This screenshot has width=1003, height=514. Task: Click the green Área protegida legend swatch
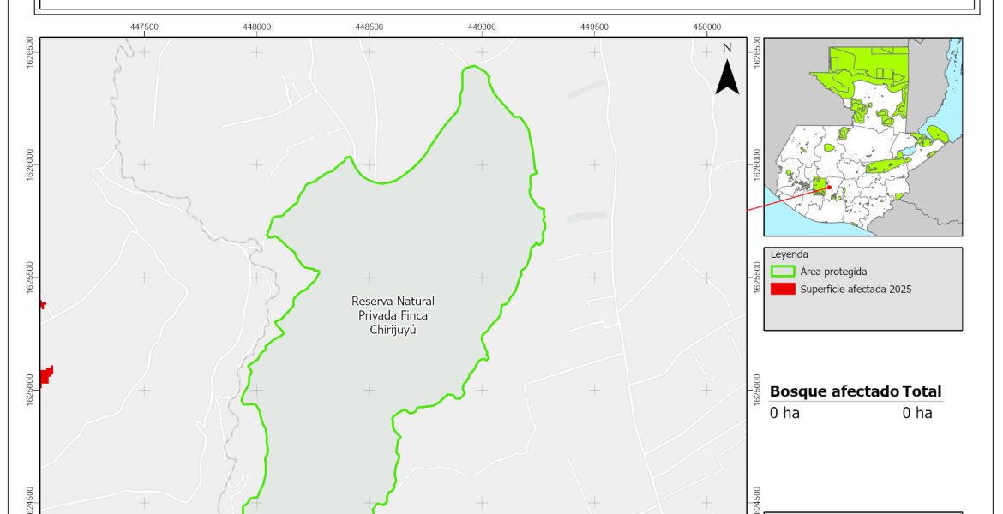(x=783, y=272)
